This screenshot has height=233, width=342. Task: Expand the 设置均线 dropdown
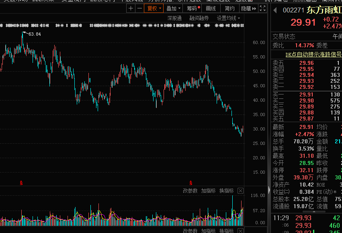(229, 18)
